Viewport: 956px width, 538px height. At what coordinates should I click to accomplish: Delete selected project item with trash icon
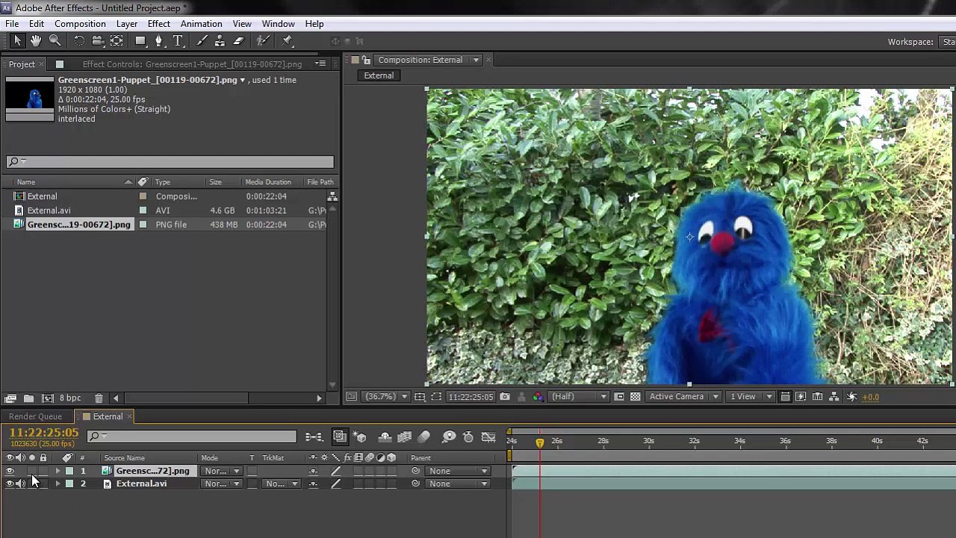coord(99,398)
